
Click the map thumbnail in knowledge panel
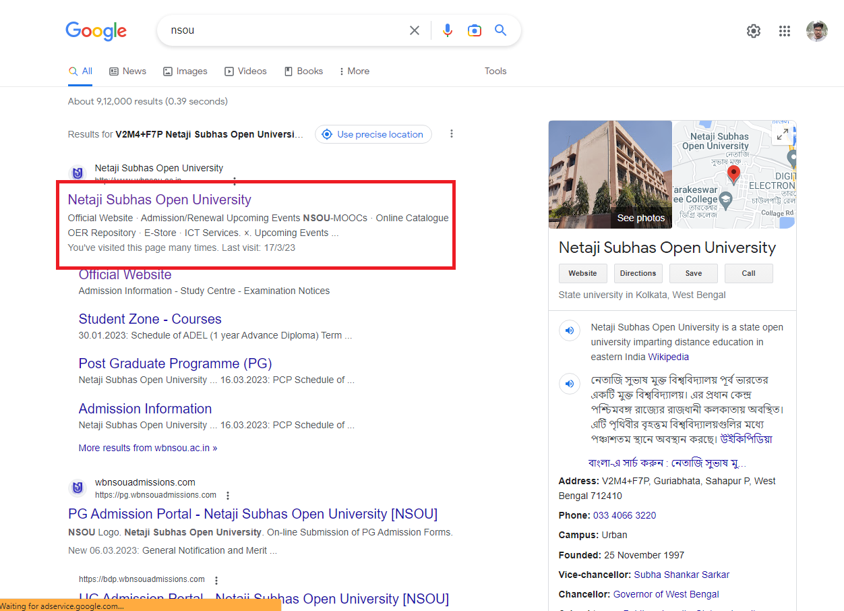(734, 174)
